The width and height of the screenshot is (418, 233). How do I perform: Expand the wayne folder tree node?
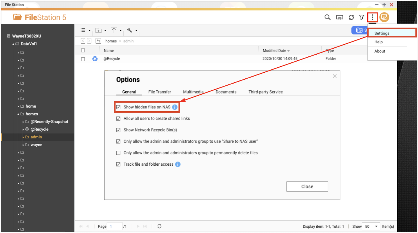(x=23, y=145)
